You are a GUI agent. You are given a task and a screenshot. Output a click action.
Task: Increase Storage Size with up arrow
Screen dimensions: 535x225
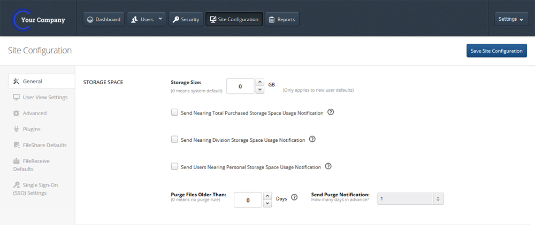click(260, 82)
